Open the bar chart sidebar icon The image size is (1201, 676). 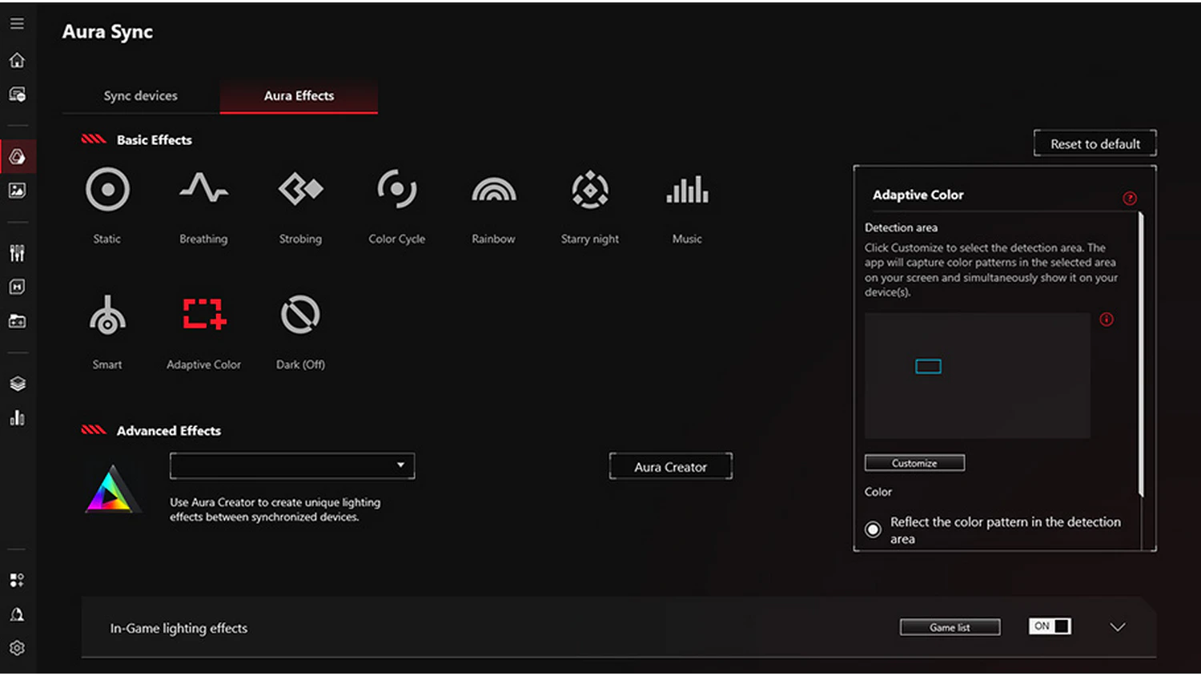pos(17,417)
